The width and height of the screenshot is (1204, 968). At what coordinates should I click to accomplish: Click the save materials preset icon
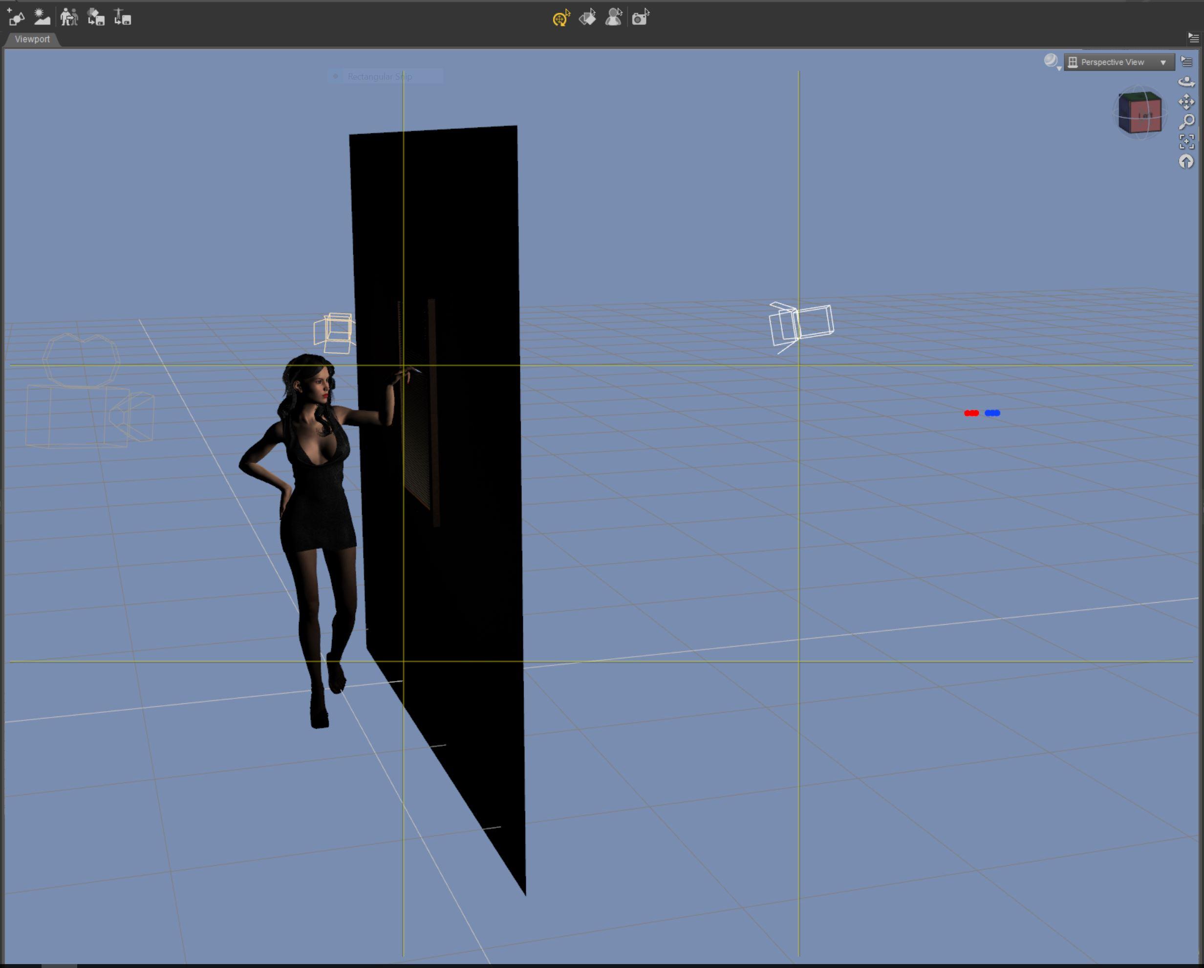[x=96, y=17]
